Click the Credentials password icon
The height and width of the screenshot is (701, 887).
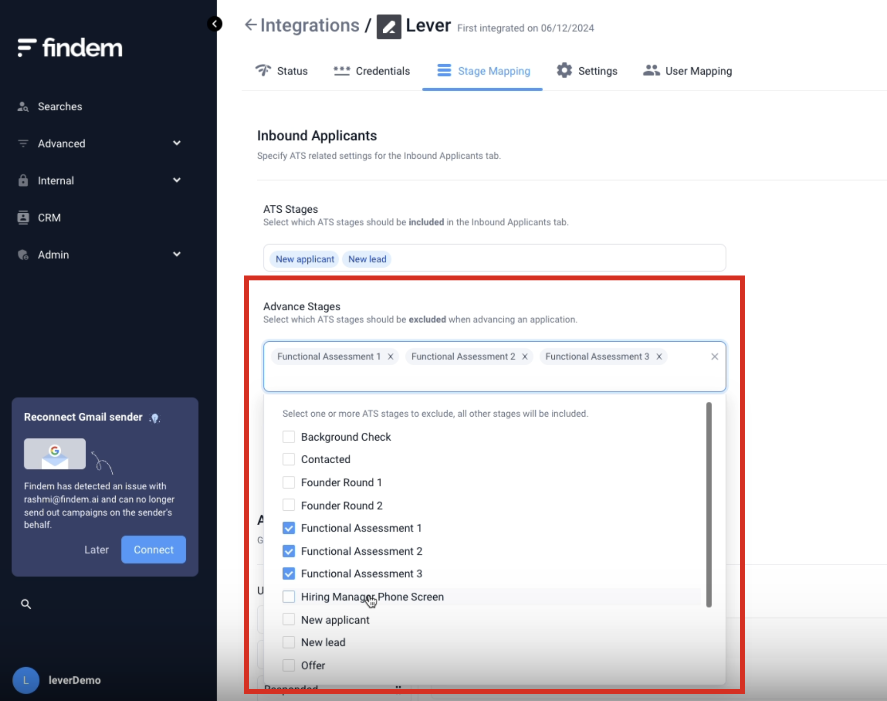pyautogui.click(x=342, y=71)
